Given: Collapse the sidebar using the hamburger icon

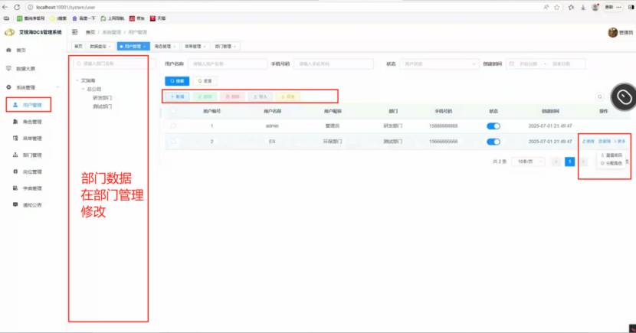Looking at the screenshot, I should 74,32.
